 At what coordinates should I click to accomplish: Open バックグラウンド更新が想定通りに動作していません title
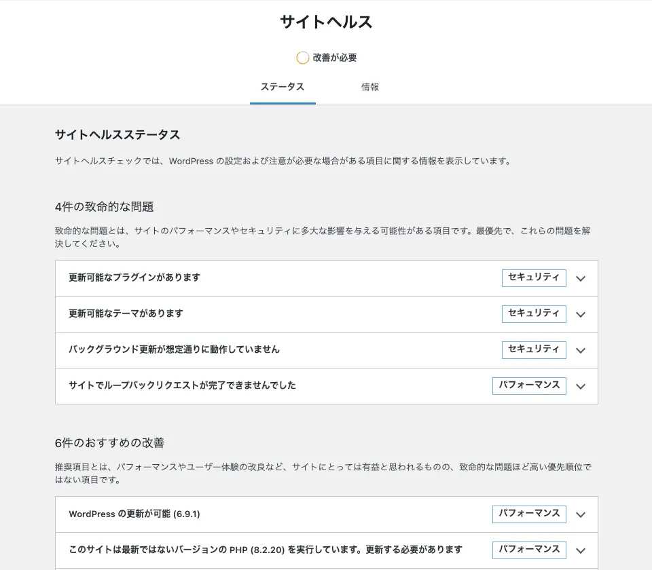[174, 349]
